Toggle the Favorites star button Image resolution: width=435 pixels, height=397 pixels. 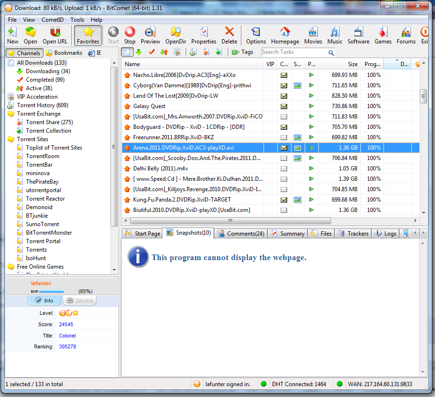(x=88, y=35)
